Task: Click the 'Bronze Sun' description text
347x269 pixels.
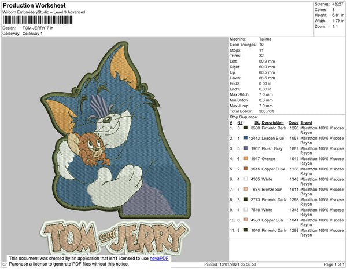Action: tap(272, 190)
